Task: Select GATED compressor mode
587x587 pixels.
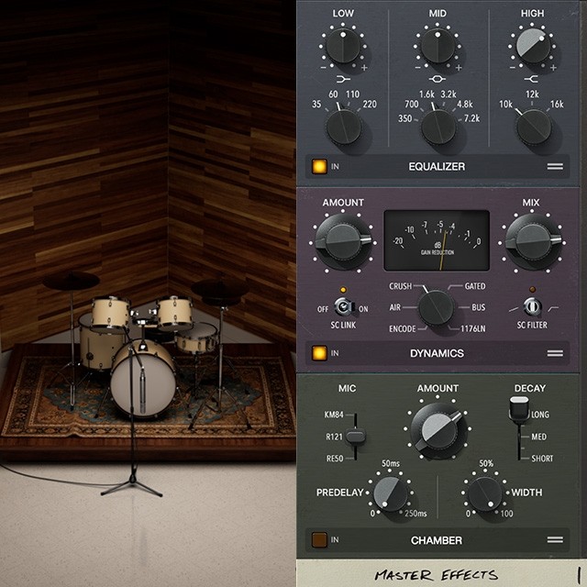Action: click(475, 286)
